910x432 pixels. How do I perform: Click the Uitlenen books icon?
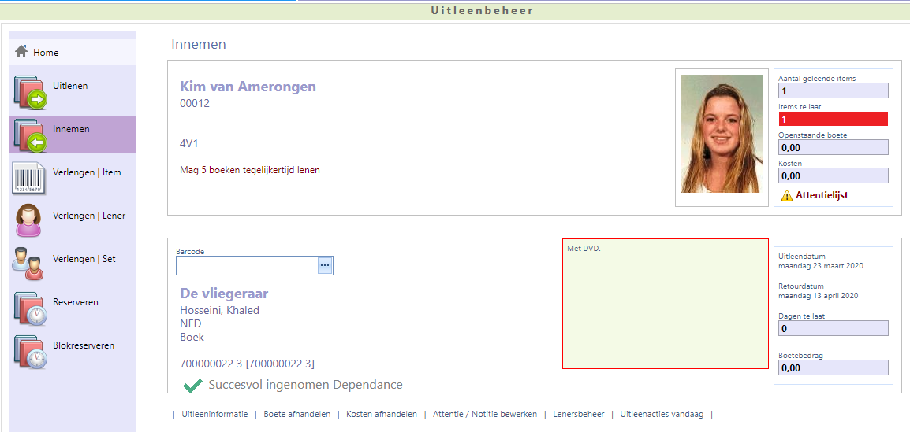click(x=30, y=91)
